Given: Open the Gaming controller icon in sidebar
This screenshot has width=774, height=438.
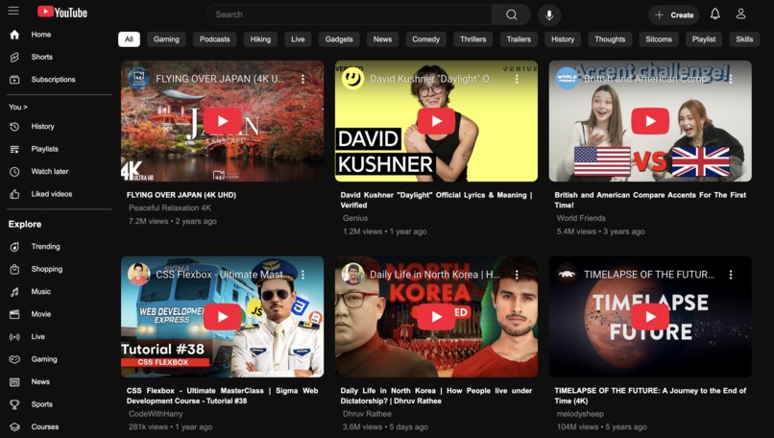Looking at the screenshot, I should [14, 359].
